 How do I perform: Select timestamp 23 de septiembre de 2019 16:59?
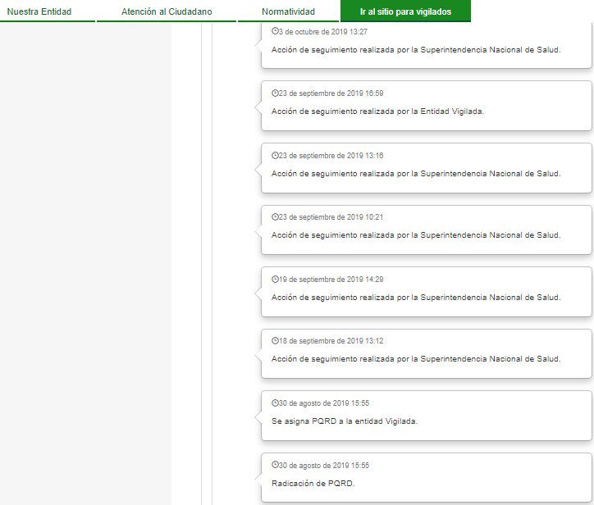331,93
